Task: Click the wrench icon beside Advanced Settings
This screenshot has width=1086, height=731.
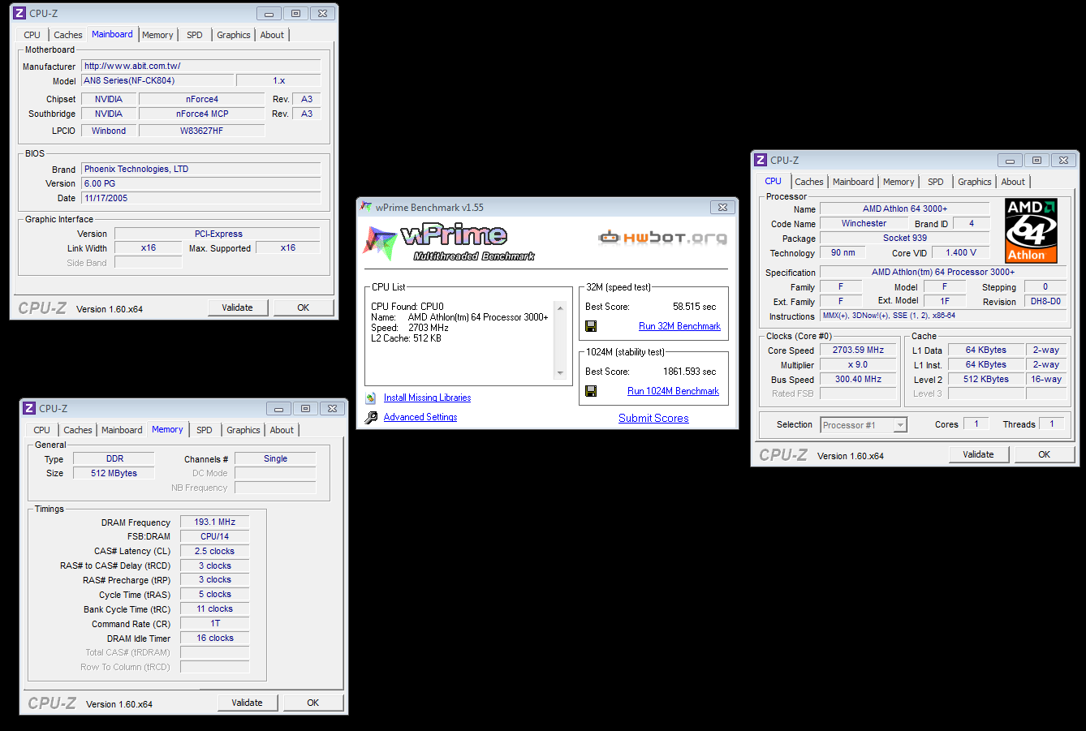Action: 371,417
